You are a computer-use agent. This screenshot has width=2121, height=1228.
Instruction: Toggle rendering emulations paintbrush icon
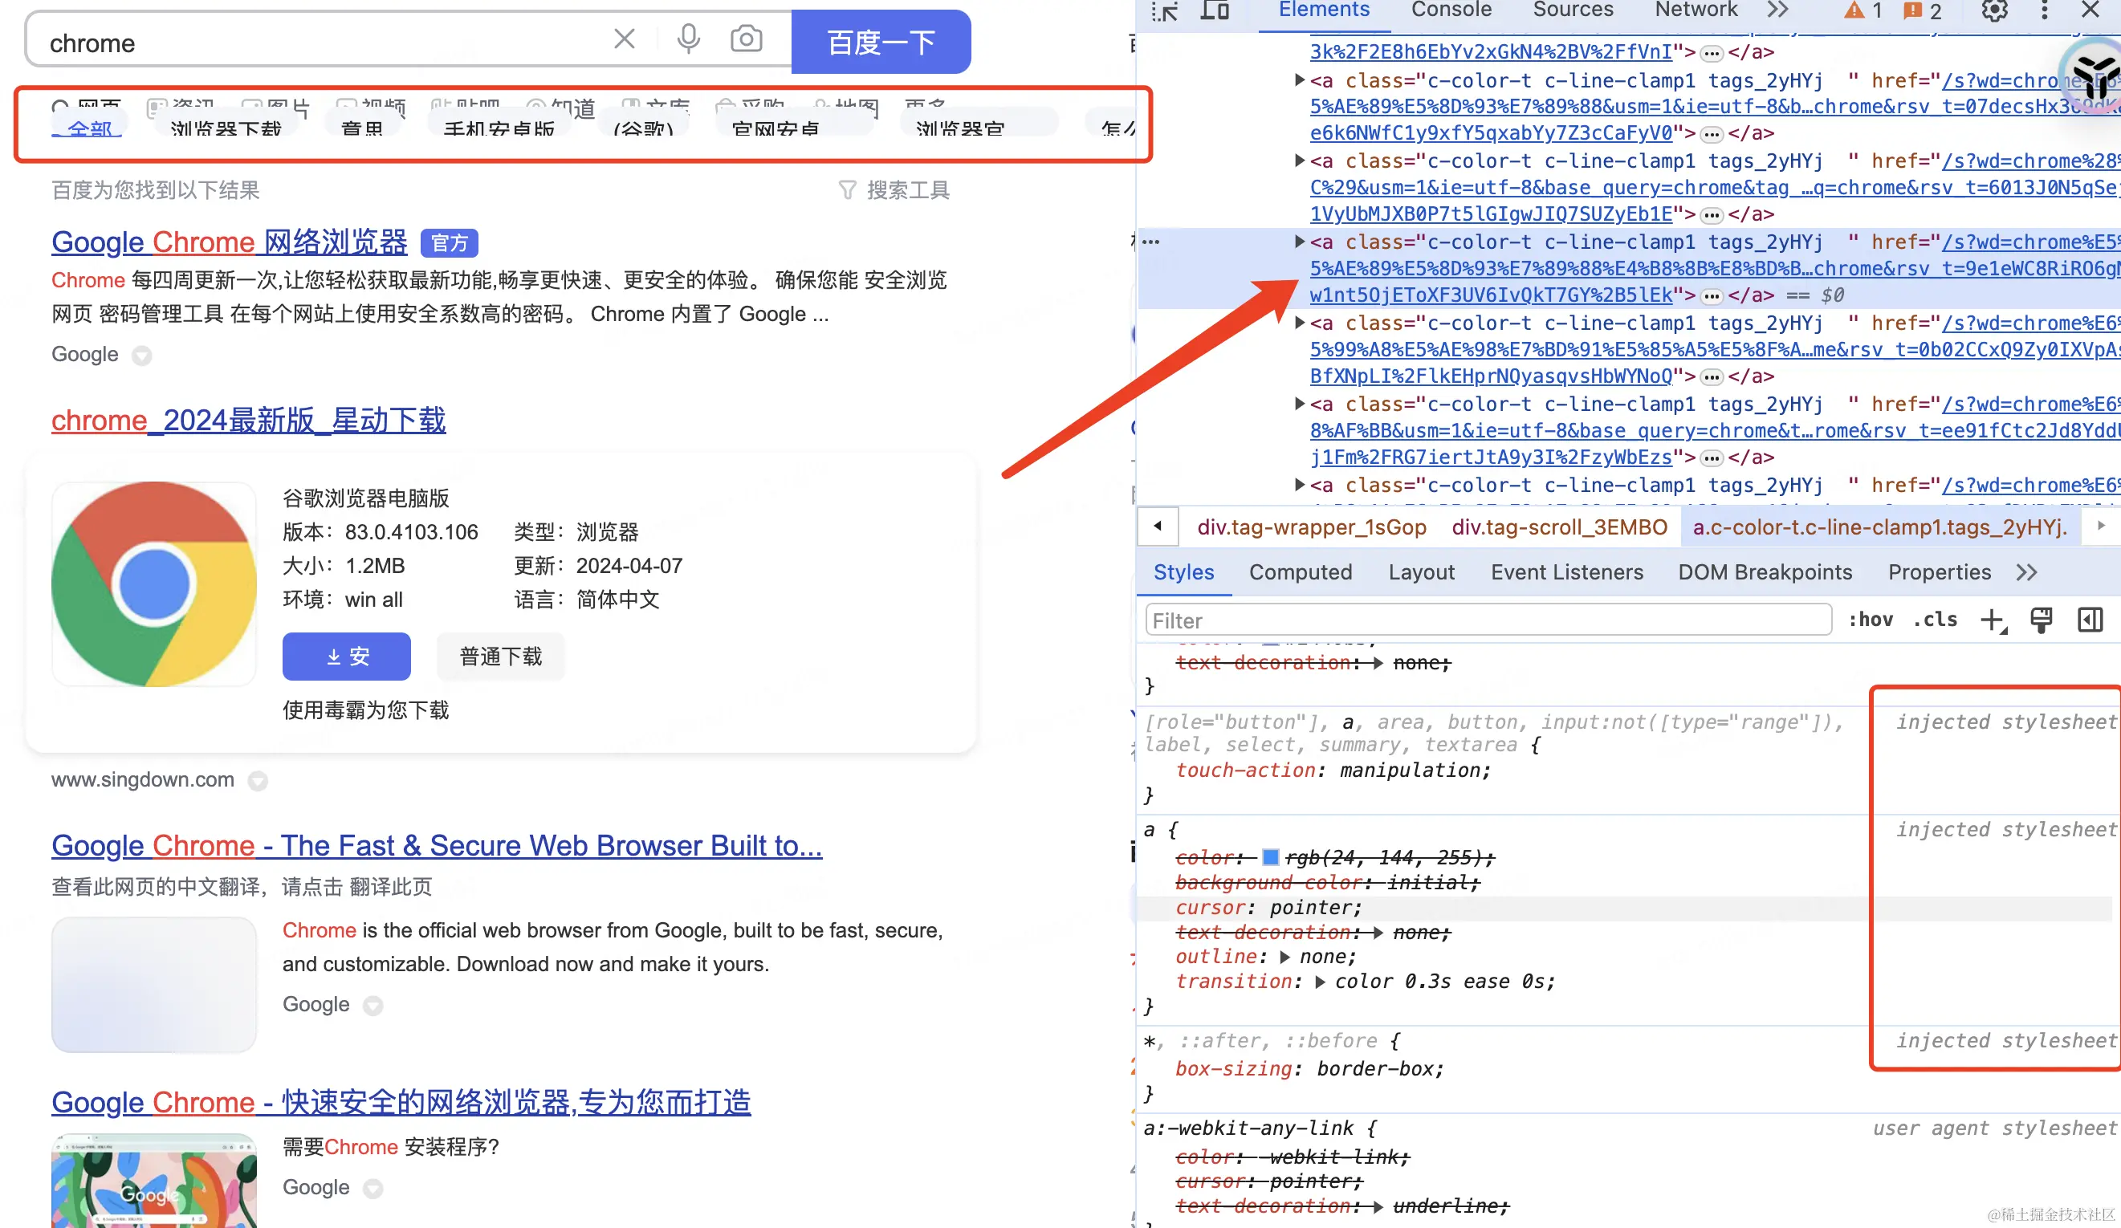click(2041, 620)
